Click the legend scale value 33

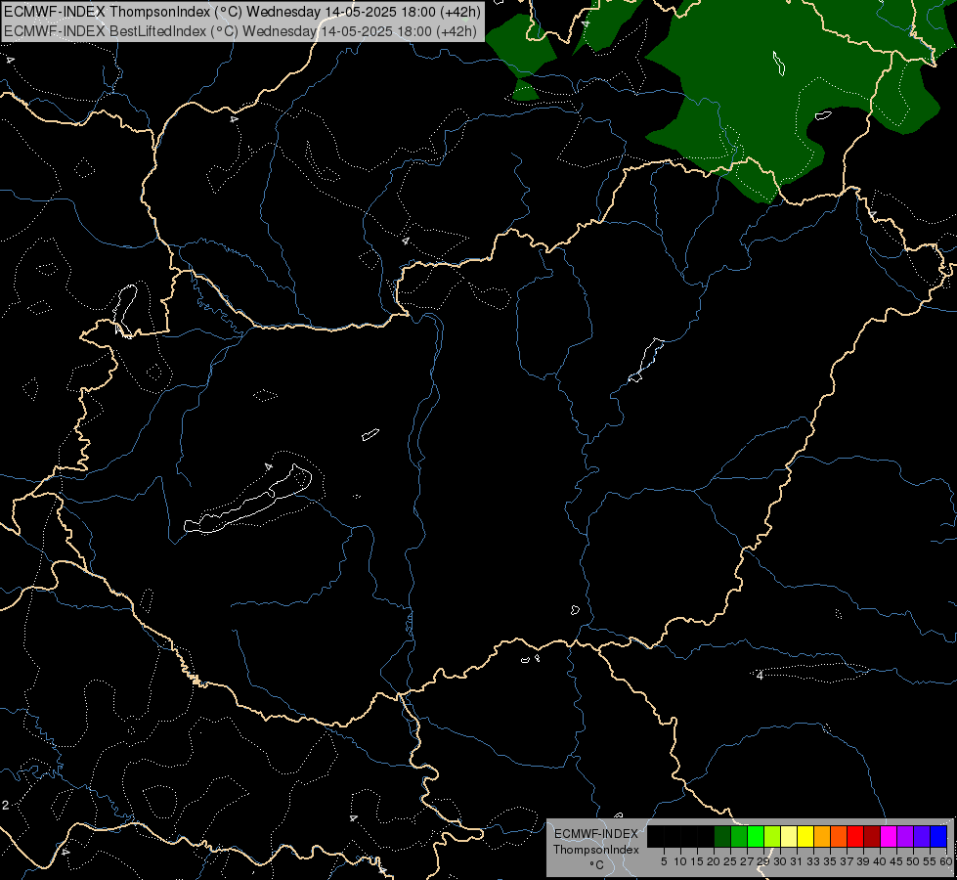click(813, 861)
